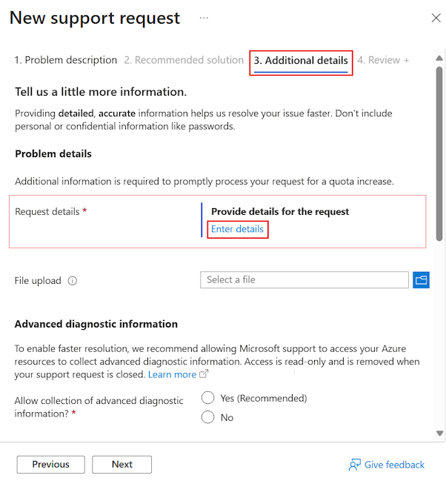
Task: Click the Enter details link
Action: coord(237,229)
